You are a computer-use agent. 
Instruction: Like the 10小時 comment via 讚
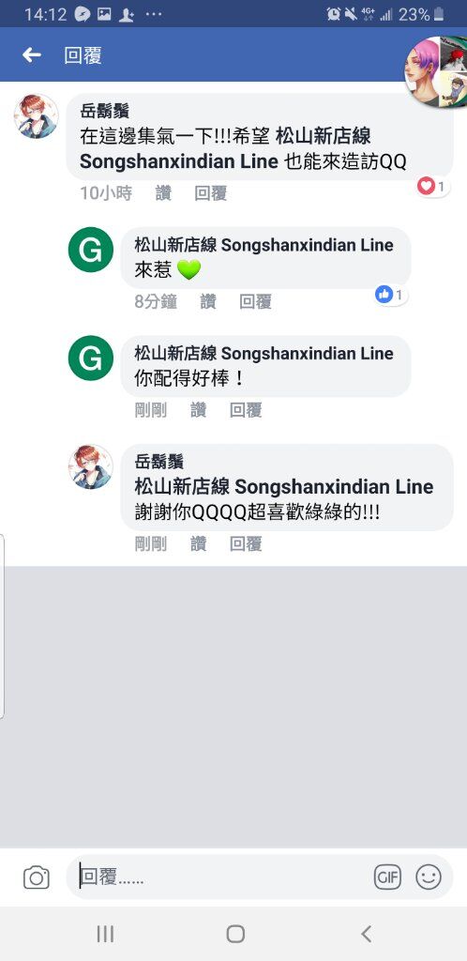point(163,193)
